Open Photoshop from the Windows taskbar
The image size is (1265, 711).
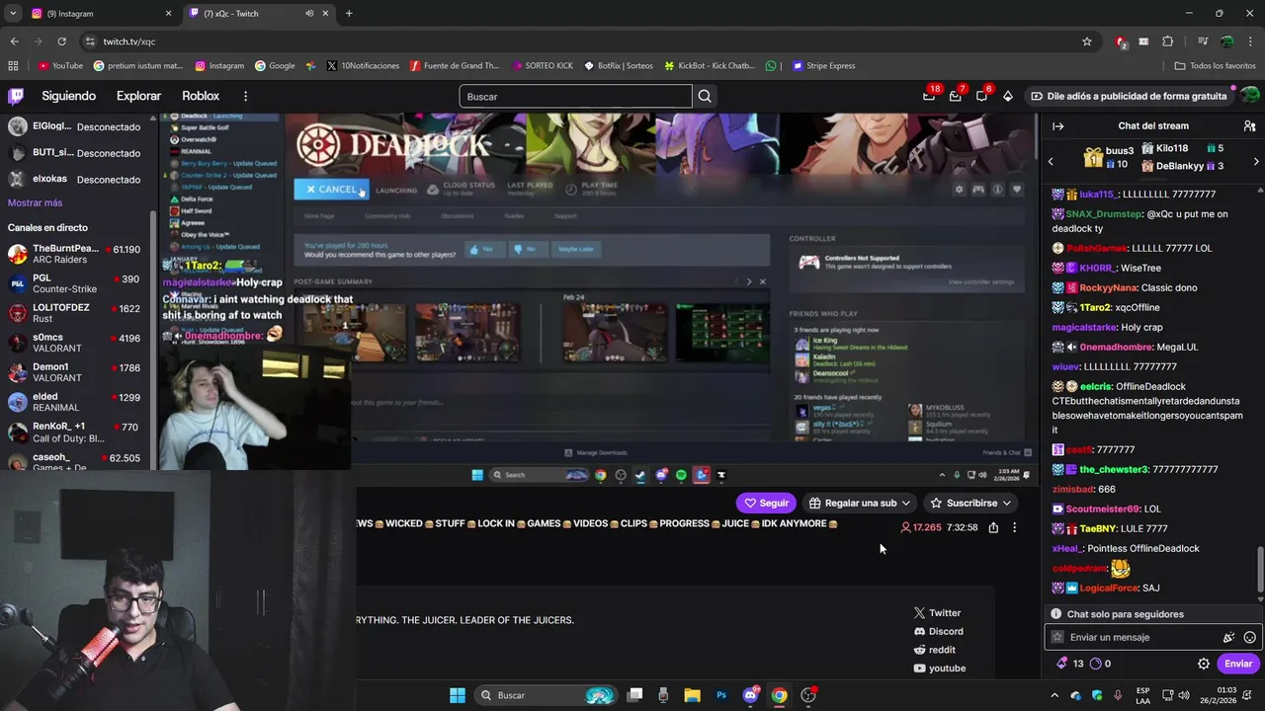(x=721, y=695)
